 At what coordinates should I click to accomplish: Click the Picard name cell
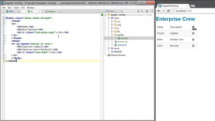[161, 33]
